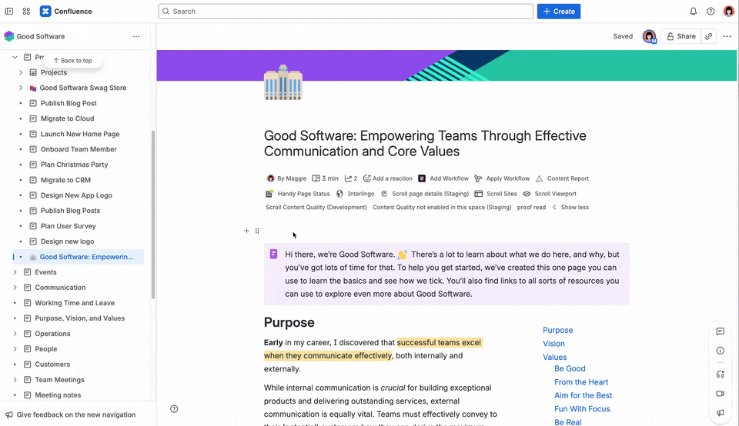
Task: Open page info icon in right rail
Action: (x=721, y=351)
